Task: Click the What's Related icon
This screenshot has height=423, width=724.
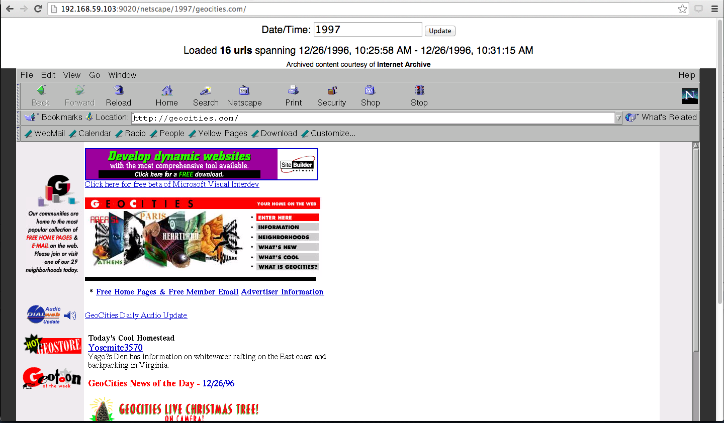Action: coord(632,117)
